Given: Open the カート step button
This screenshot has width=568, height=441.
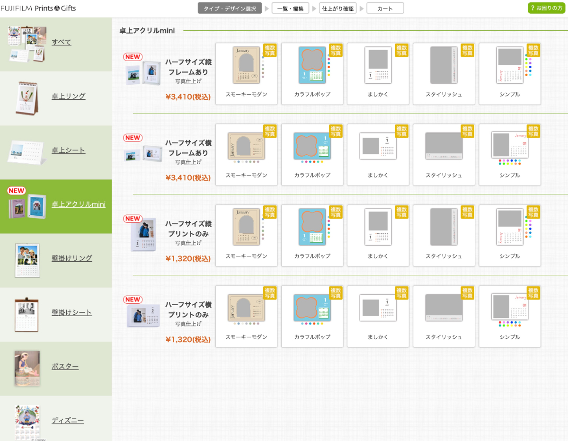Looking at the screenshot, I should click(385, 9).
